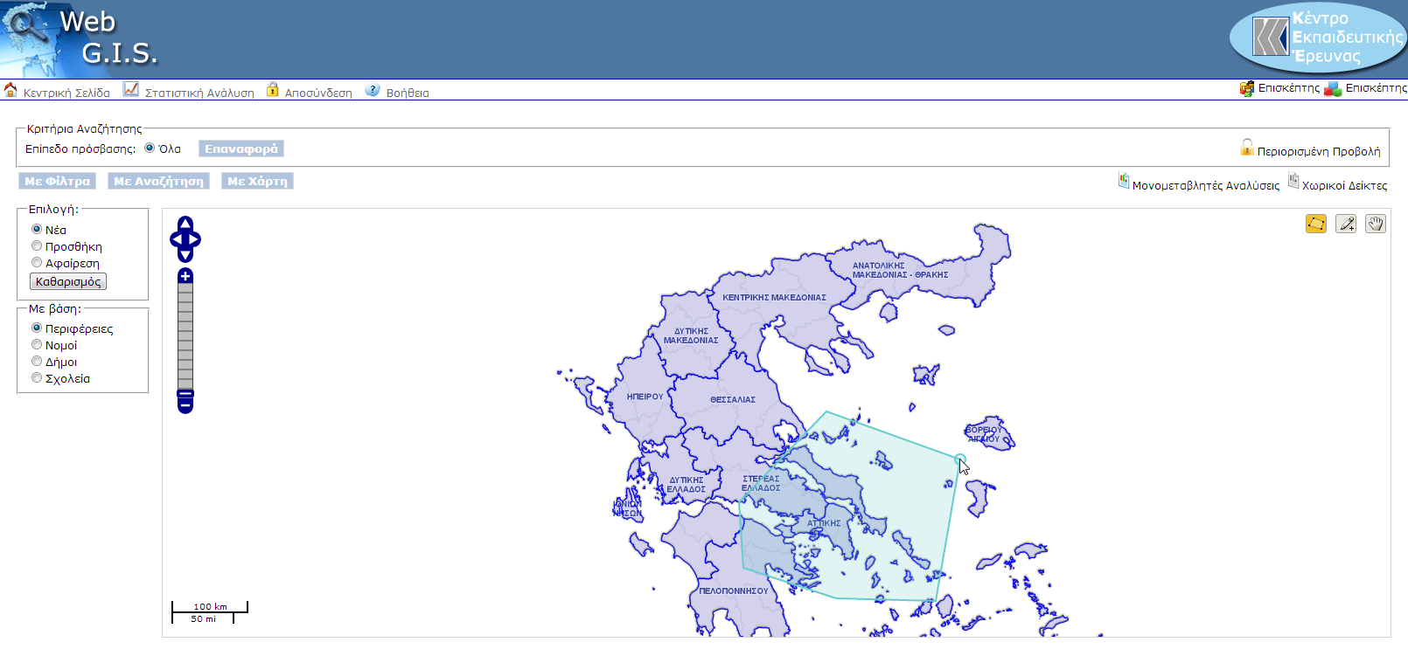Click the ΣΤΕΡΕΑΣ ΕΛΛΑΔΟΣ region on map
This screenshot has width=1408, height=649.
pos(761,483)
